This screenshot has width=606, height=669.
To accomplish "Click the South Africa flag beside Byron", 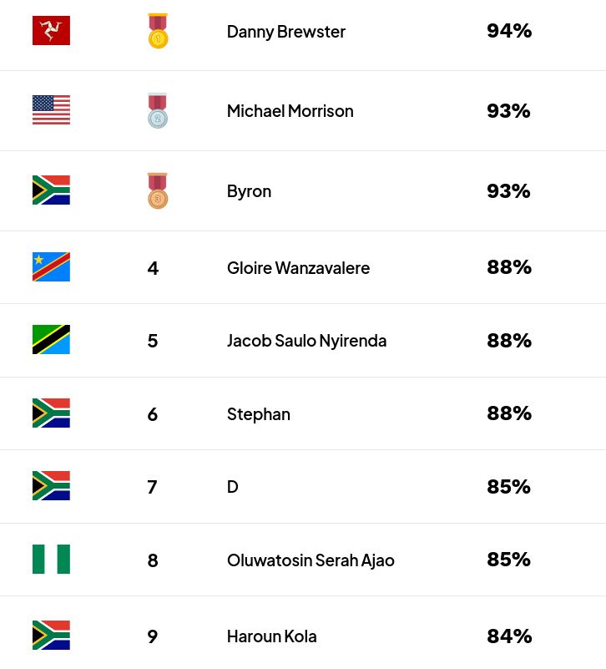I will [x=51, y=190].
